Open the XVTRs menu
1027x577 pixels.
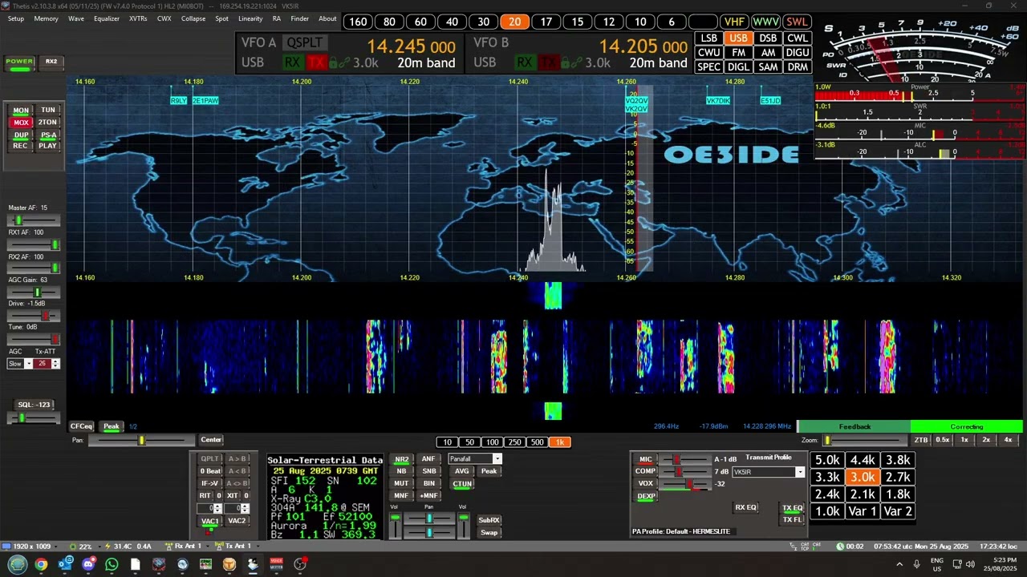[138, 18]
